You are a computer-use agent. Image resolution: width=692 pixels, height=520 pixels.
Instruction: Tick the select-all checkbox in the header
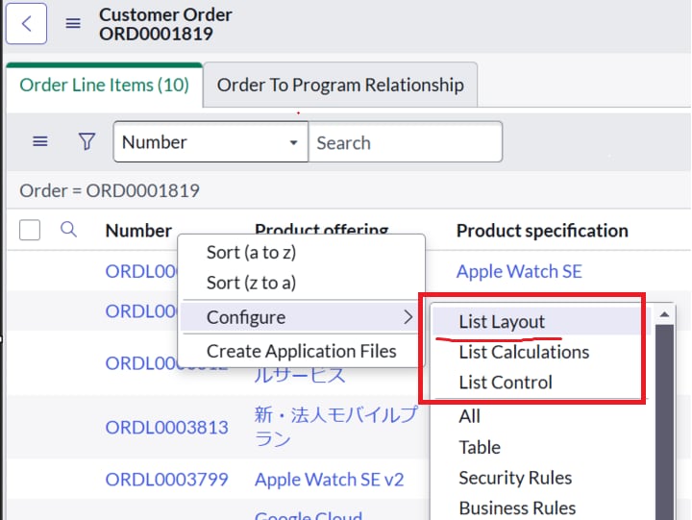(x=30, y=230)
